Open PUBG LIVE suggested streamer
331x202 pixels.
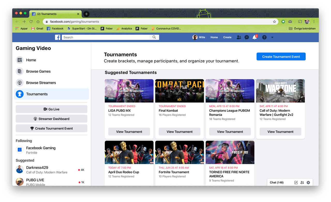coord(51,181)
